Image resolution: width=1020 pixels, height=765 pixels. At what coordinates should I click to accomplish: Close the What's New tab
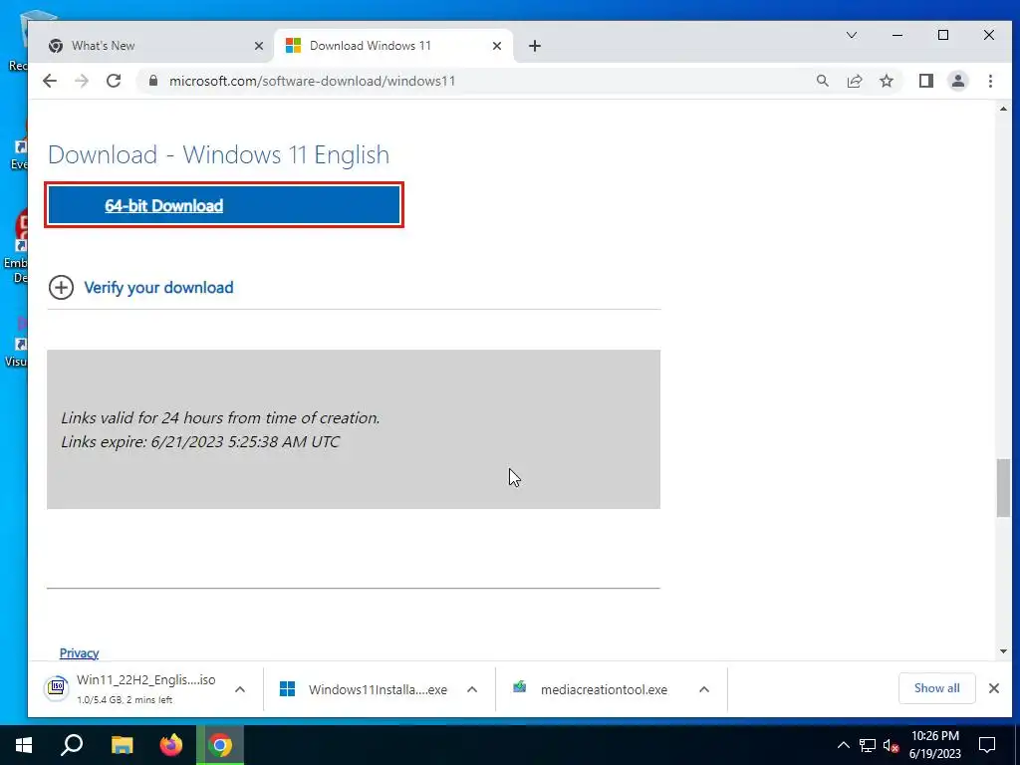coord(258,46)
